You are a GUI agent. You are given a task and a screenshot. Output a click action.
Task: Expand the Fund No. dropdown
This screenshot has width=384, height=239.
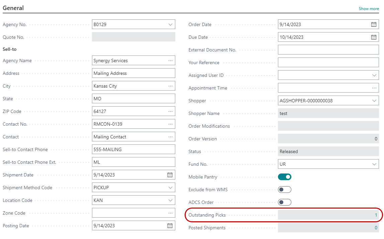pyautogui.click(x=374, y=164)
